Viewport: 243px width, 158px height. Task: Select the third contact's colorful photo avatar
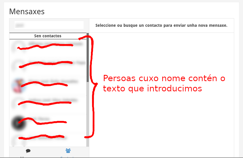click(x=19, y=85)
